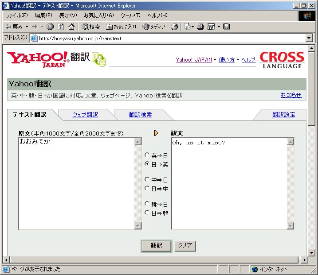The width and height of the screenshot is (318, 275).
Task: Click the Print icon in toolbar
Action: tap(200, 27)
